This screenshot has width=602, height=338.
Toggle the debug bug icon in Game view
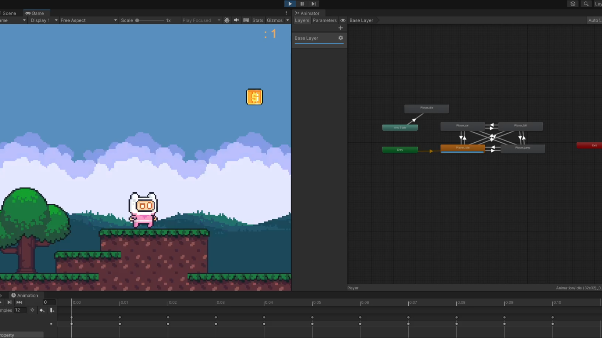click(227, 20)
